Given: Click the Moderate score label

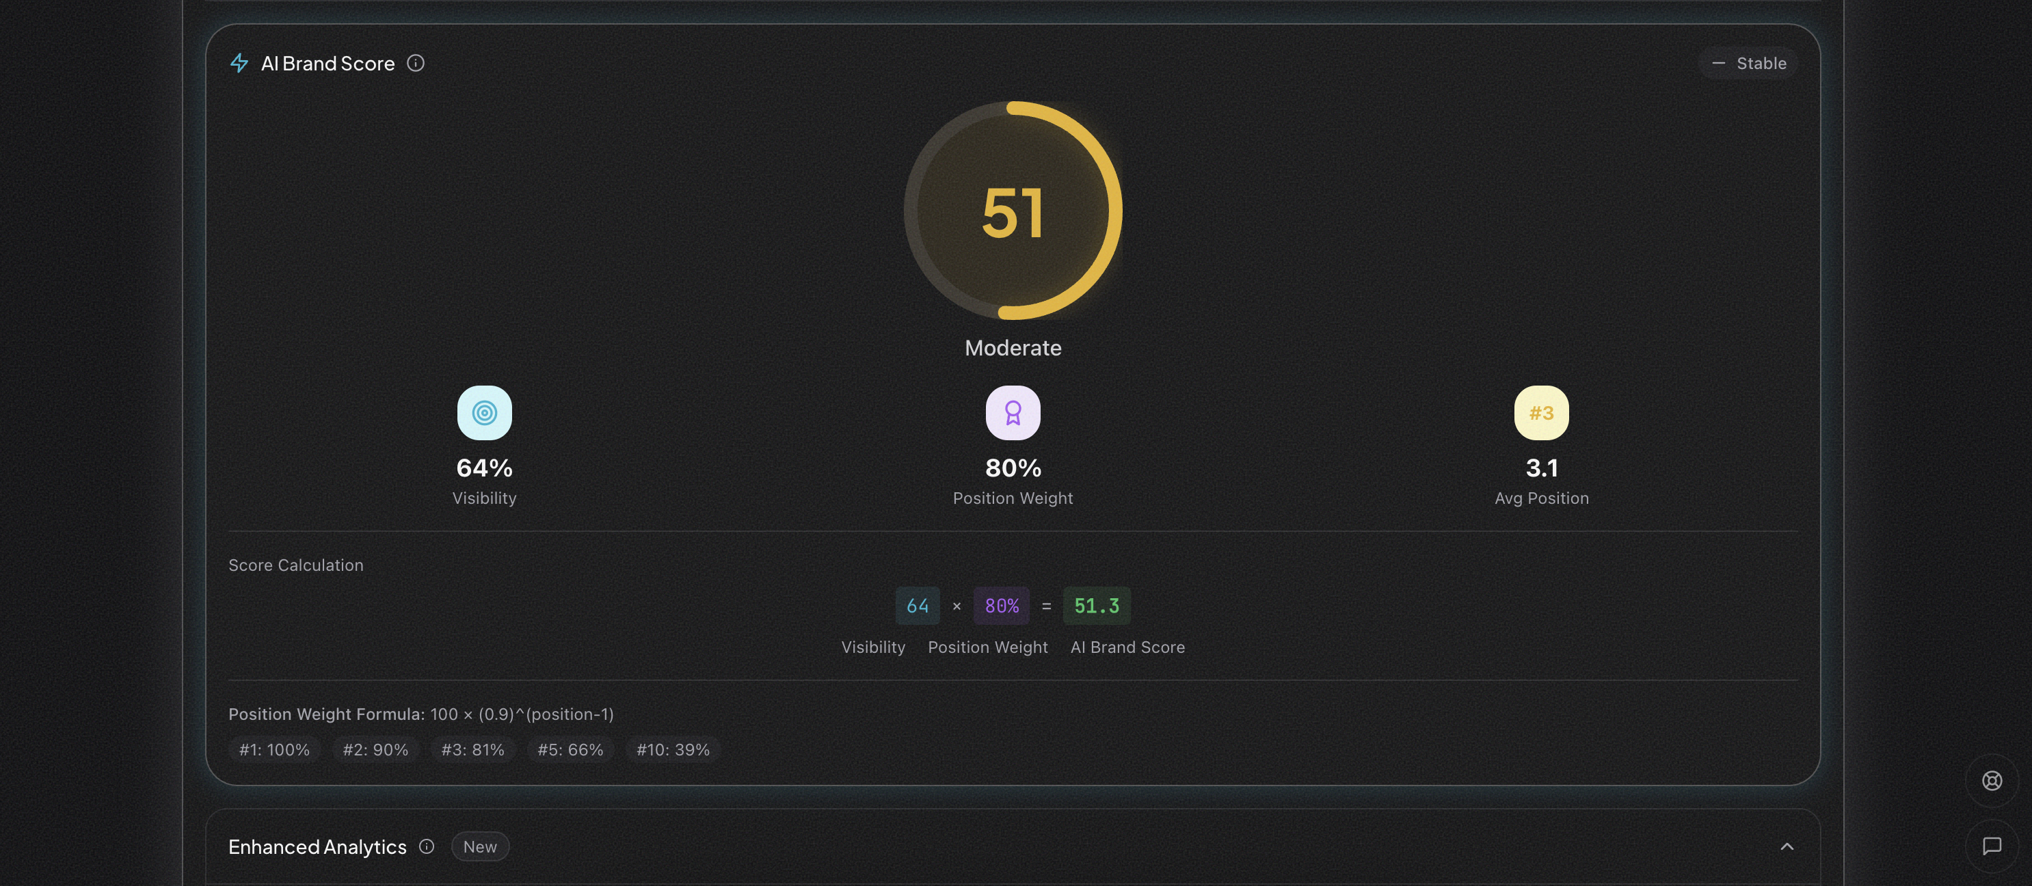Looking at the screenshot, I should 1013,347.
